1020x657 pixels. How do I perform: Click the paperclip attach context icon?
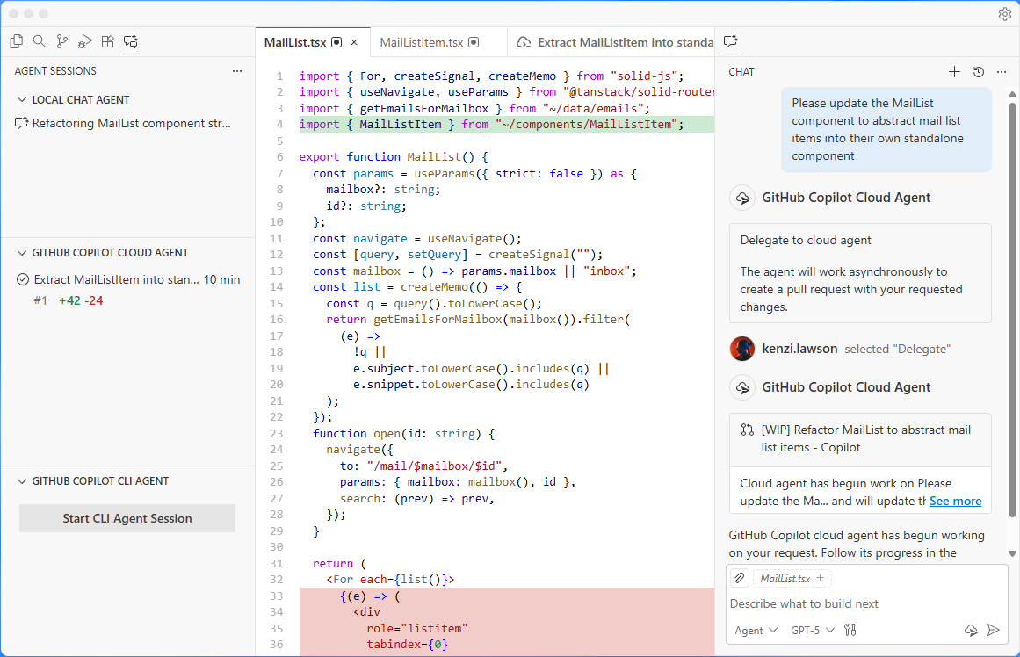click(x=740, y=578)
